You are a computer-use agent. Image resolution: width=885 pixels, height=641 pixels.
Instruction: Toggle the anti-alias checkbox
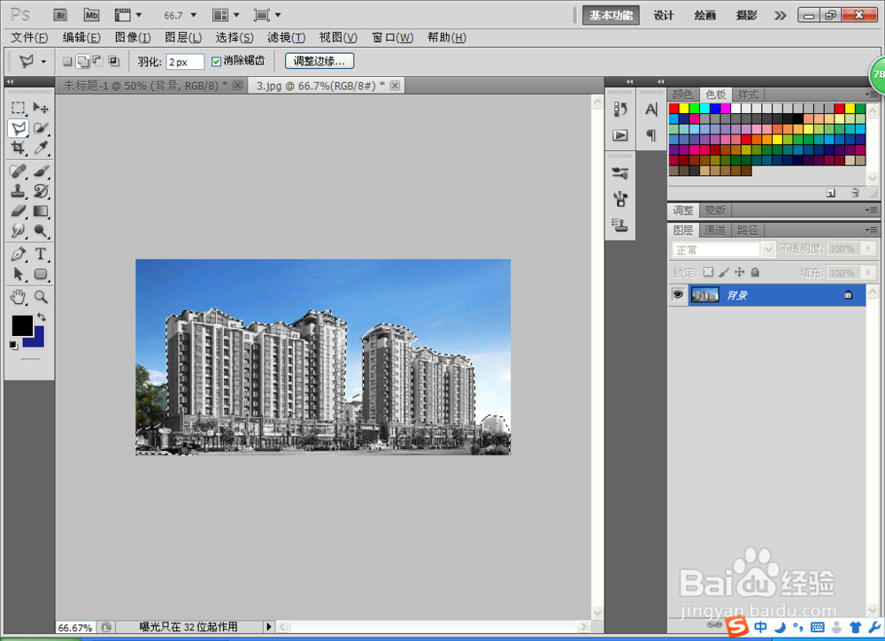(x=216, y=62)
